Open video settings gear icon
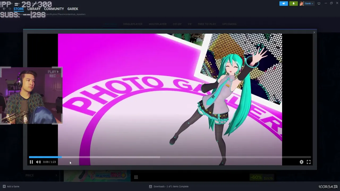Image resolution: width=340 pixels, height=191 pixels. click(x=301, y=162)
